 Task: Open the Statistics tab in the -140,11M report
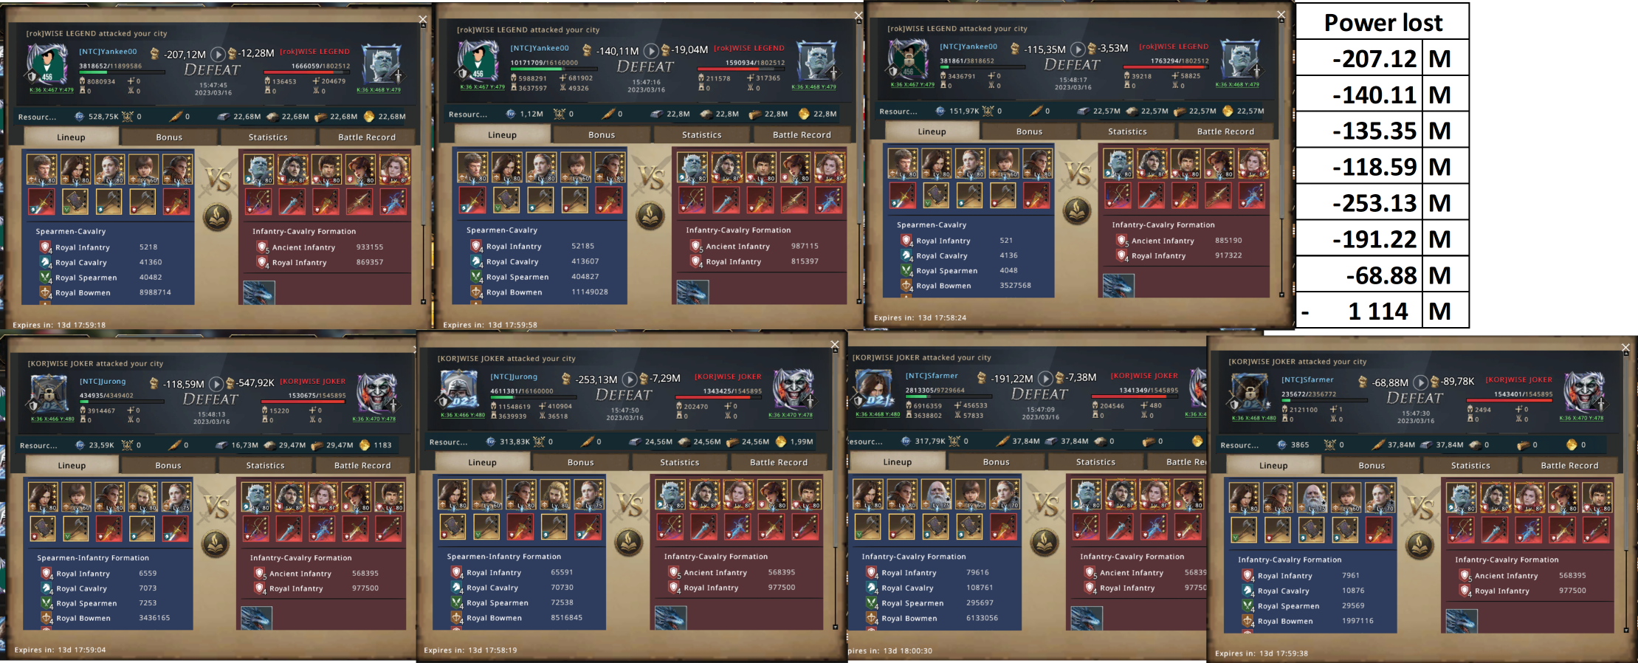tap(701, 134)
